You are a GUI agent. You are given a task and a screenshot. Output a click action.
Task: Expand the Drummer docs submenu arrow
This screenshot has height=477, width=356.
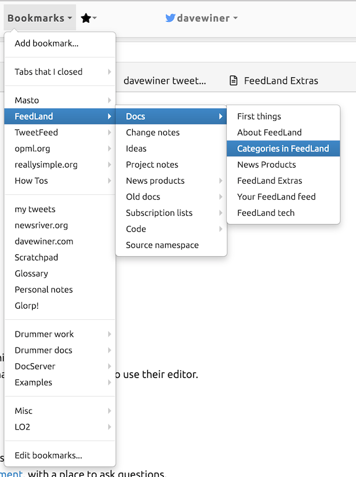tap(109, 350)
